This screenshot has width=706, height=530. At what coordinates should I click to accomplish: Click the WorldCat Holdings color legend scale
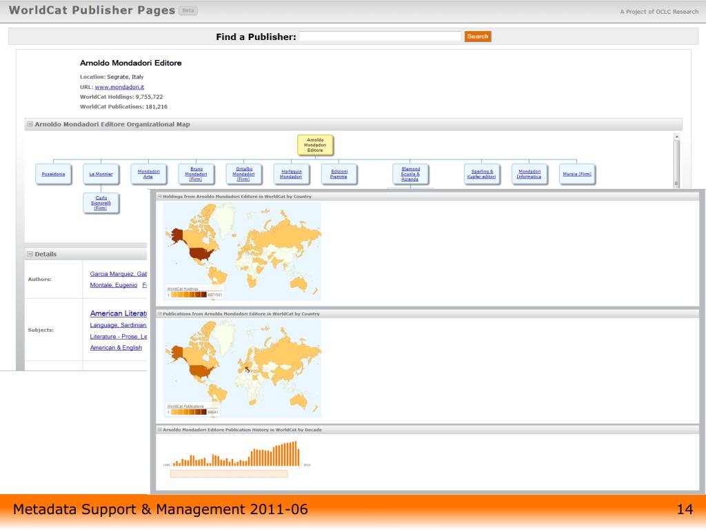(188, 295)
